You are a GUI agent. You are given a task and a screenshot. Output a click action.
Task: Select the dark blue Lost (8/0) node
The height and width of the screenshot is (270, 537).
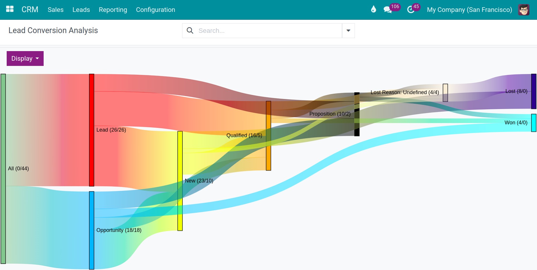tap(534, 91)
